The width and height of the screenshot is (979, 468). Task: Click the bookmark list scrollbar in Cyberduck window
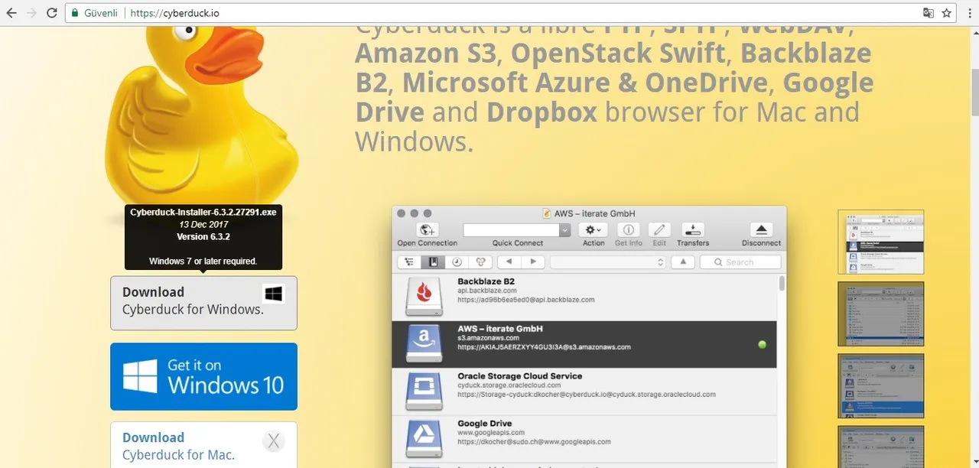point(782,284)
